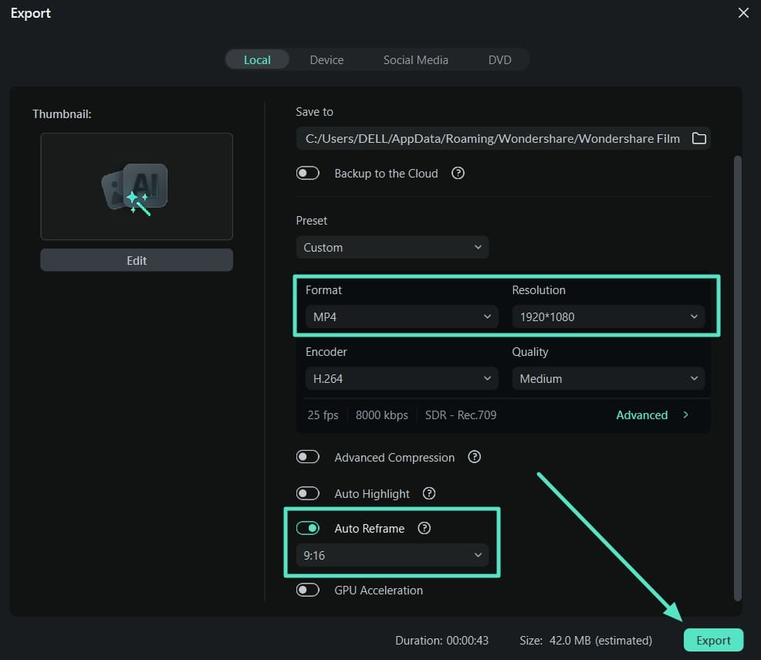
Task: Open folder browser for Save to path
Action: tap(698, 138)
